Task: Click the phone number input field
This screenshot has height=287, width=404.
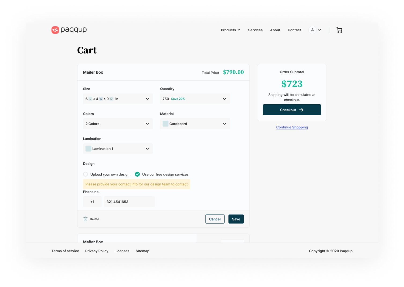Action: (129, 202)
